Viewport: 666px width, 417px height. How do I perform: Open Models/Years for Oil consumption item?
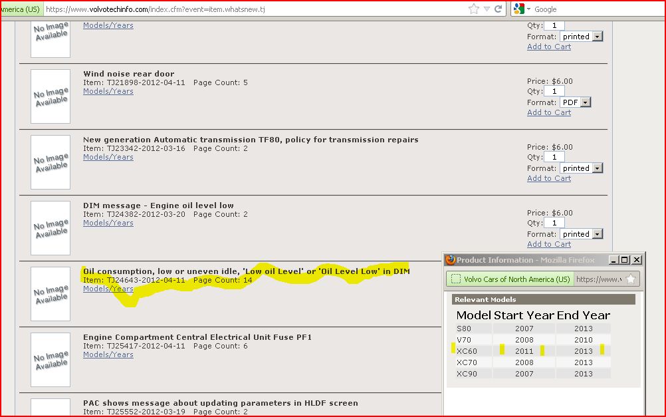[108, 289]
